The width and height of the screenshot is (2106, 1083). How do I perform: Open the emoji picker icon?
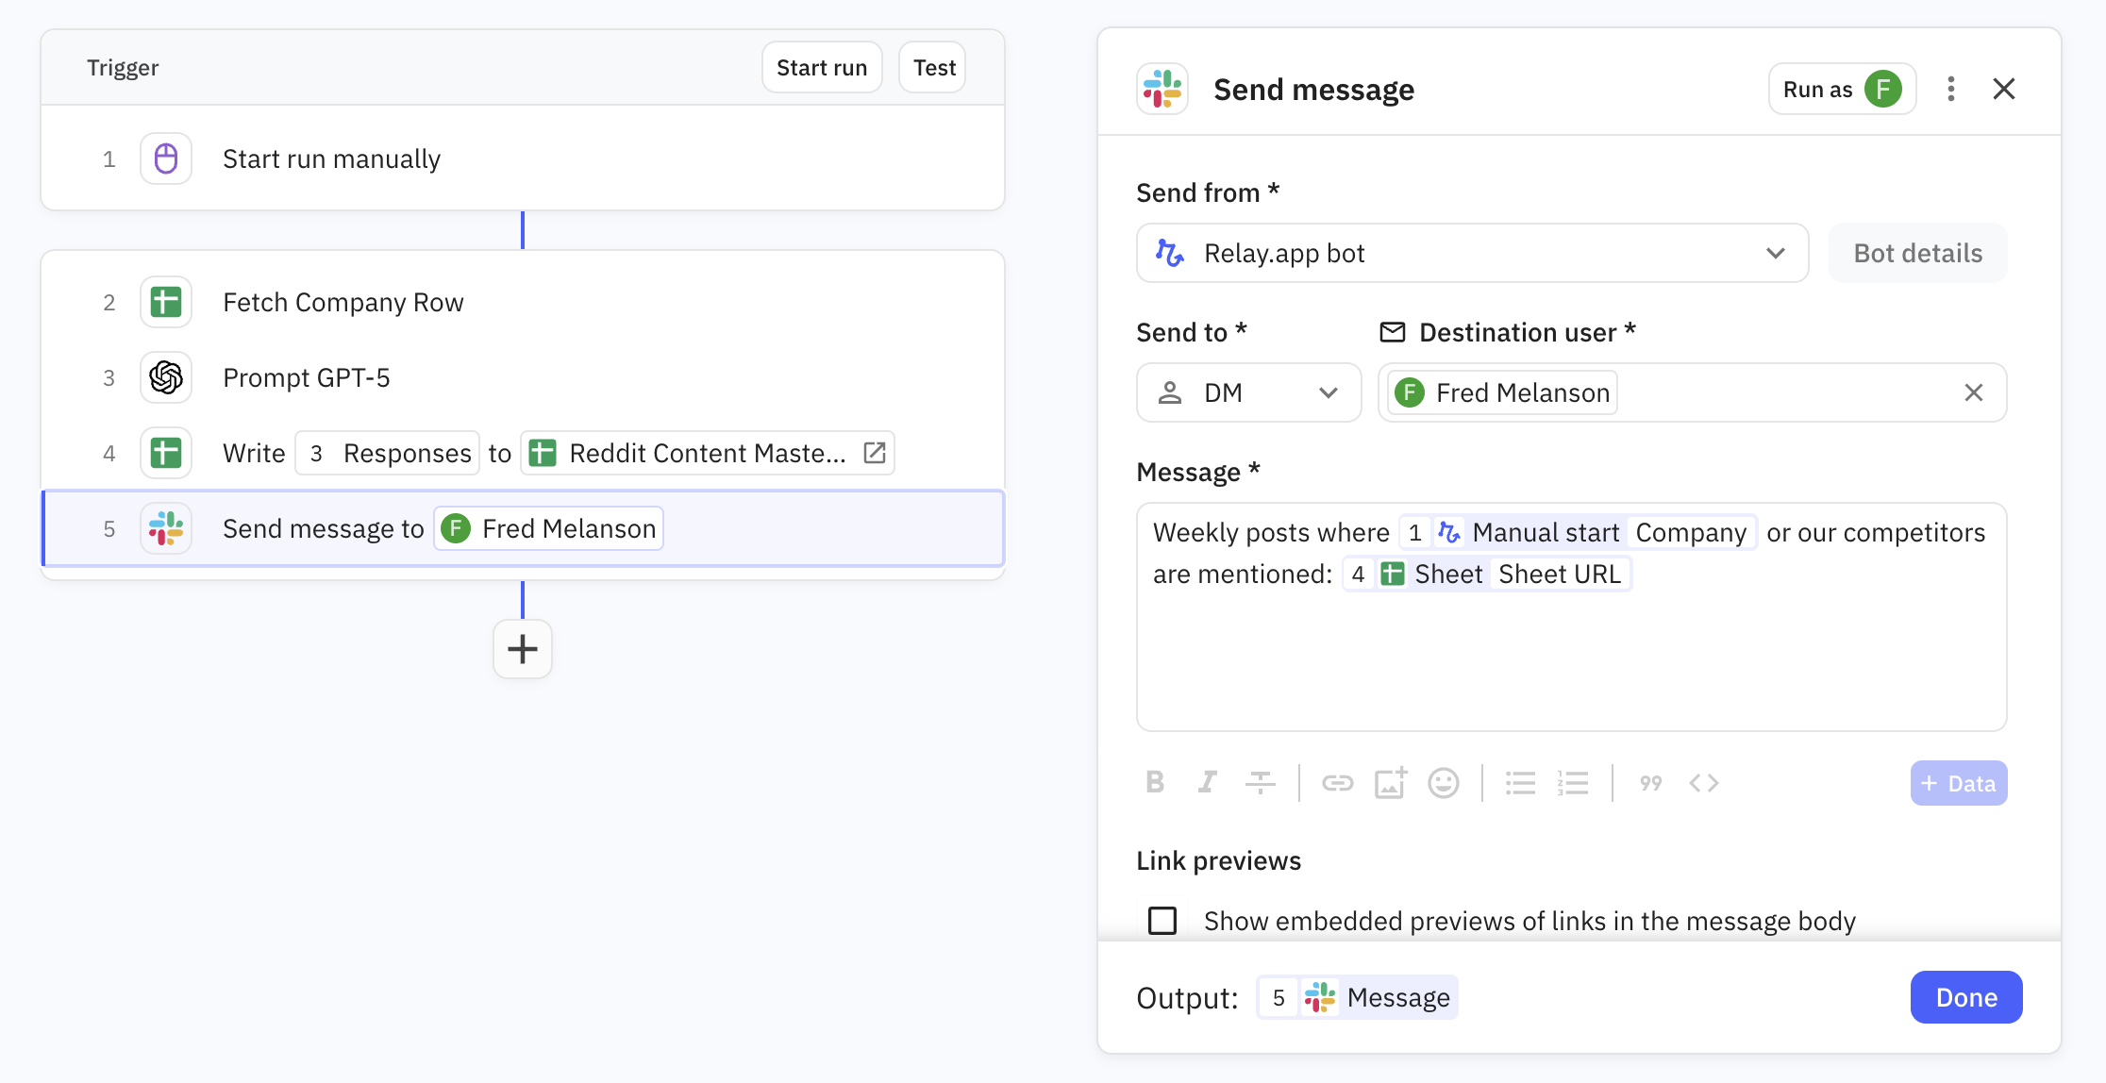pos(1443,782)
